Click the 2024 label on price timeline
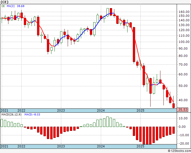 click(x=101, y=110)
